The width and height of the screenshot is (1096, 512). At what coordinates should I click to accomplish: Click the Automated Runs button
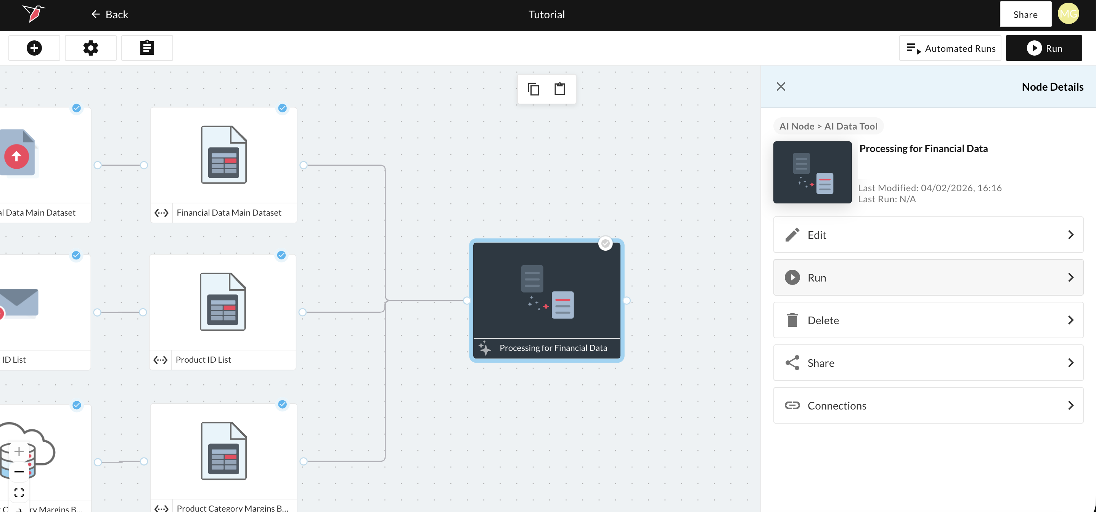click(950, 48)
